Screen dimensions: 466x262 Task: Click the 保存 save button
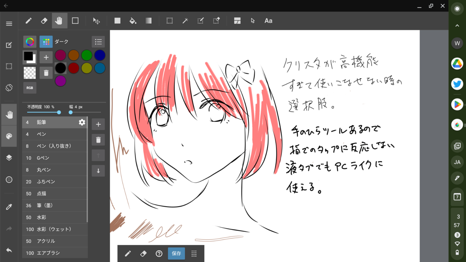176,253
